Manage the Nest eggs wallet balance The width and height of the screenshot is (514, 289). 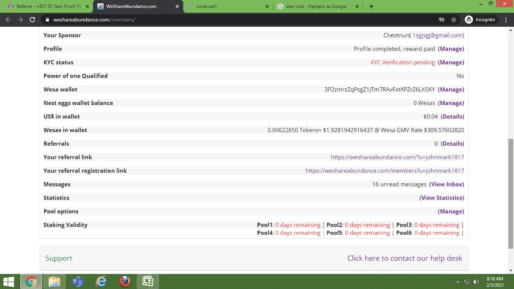(451, 103)
